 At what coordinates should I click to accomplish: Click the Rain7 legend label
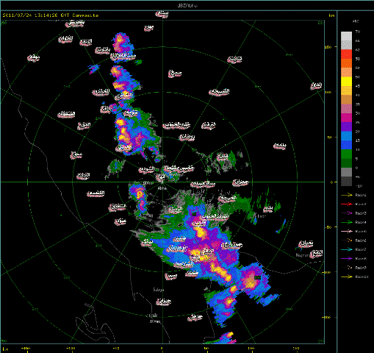(361, 249)
